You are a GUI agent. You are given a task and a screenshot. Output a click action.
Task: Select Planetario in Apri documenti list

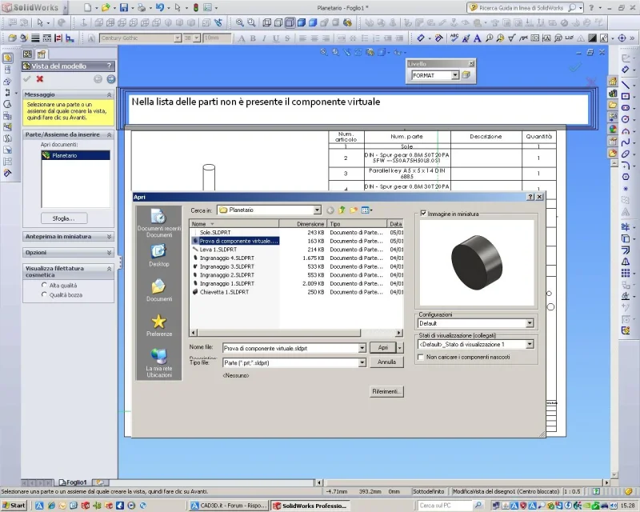(75, 155)
